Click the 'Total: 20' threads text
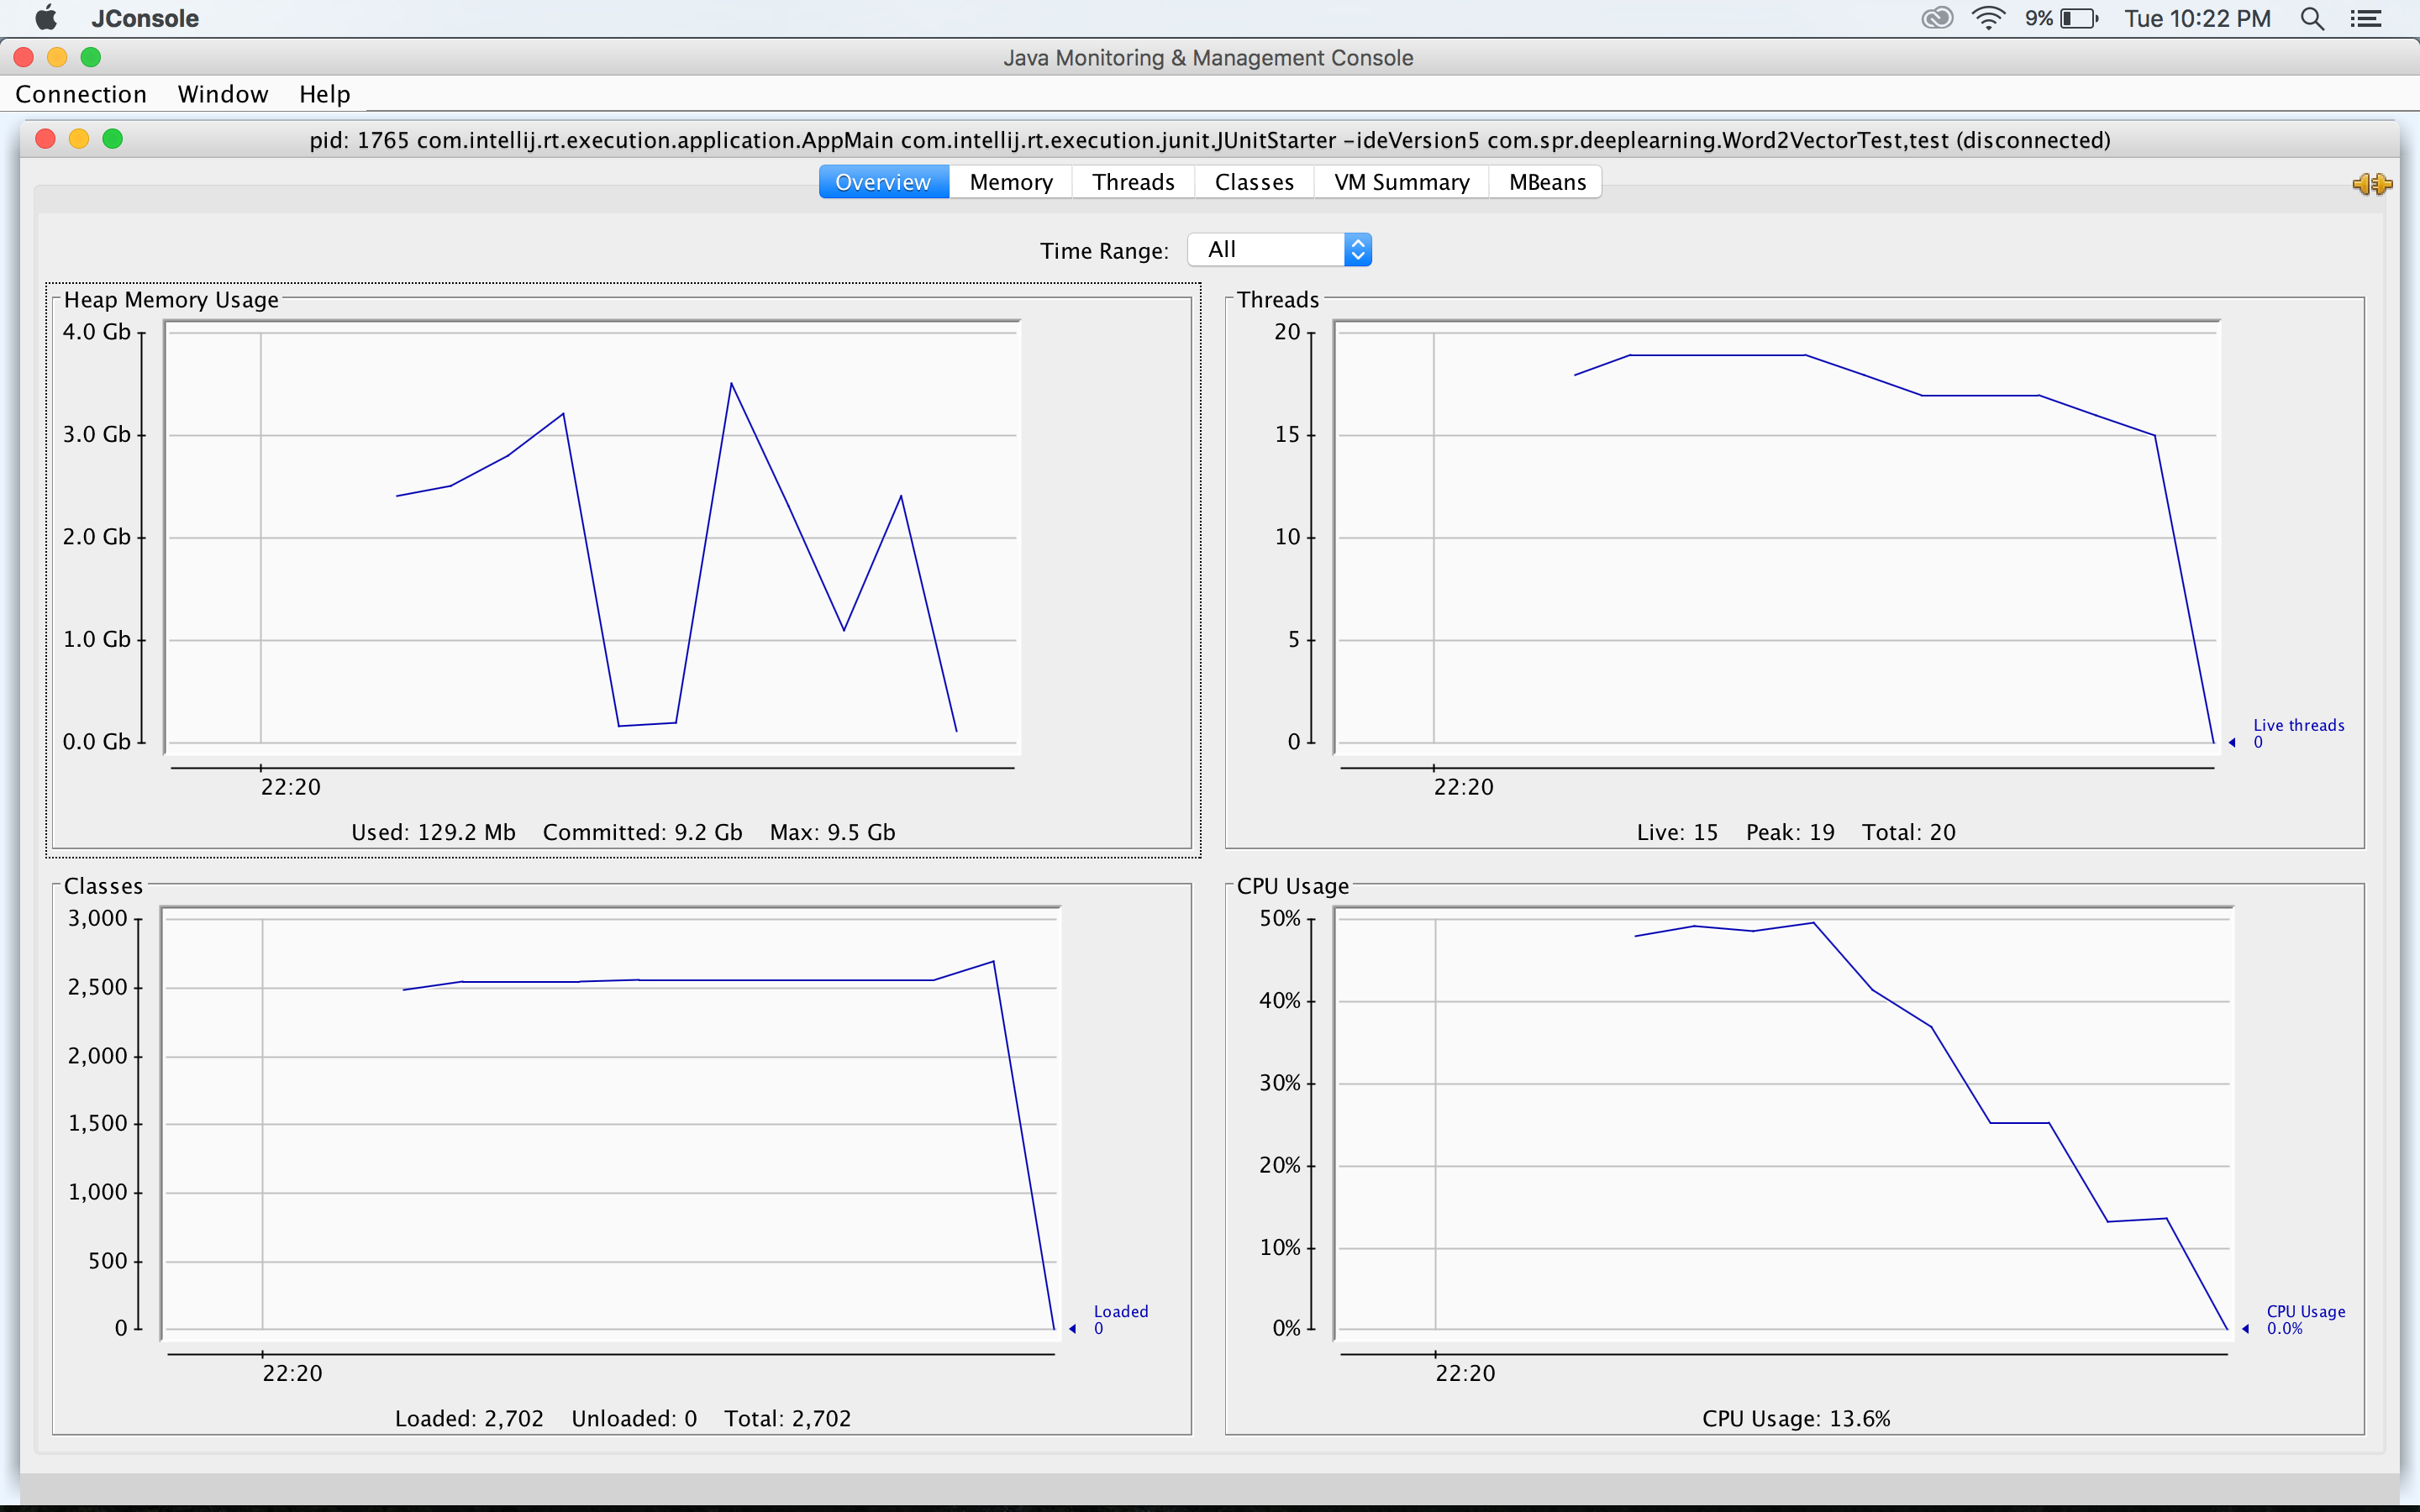Viewport: 2420px width, 1512px height. click(1908, 832)
